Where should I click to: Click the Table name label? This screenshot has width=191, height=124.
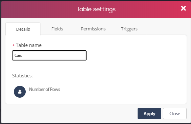point(29,45)
